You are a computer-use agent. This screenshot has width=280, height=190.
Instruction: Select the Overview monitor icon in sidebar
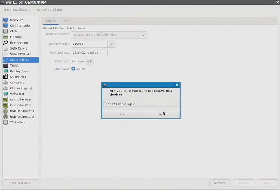click(5, 20)
